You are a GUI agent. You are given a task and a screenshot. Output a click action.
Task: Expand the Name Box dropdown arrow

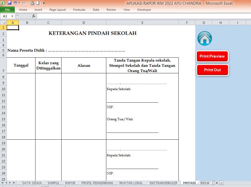[x=12, y=16]
